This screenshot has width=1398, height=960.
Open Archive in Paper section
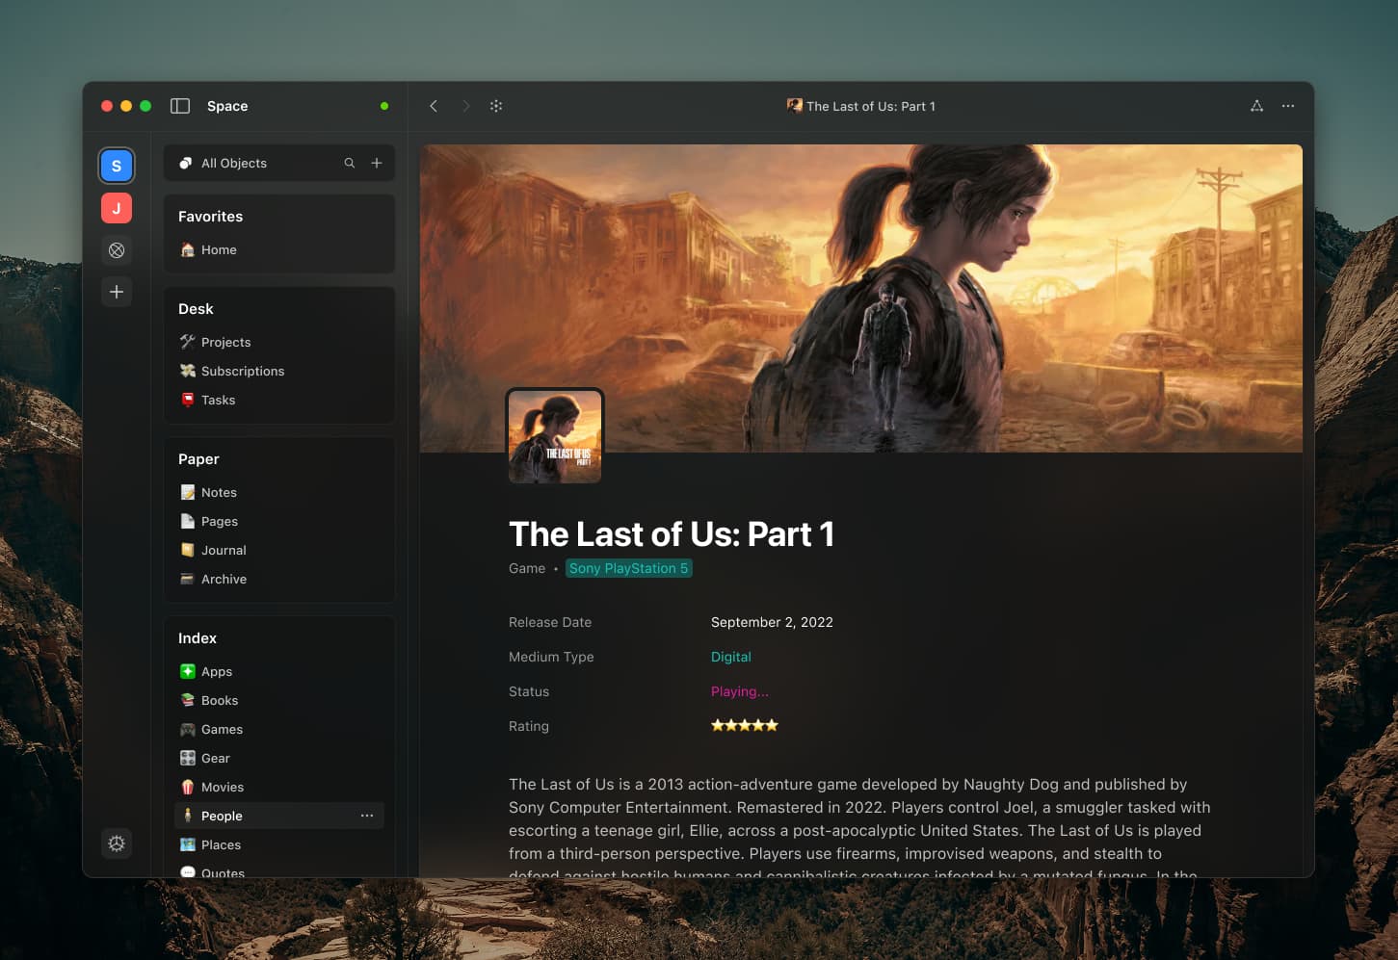click(279, 579)
